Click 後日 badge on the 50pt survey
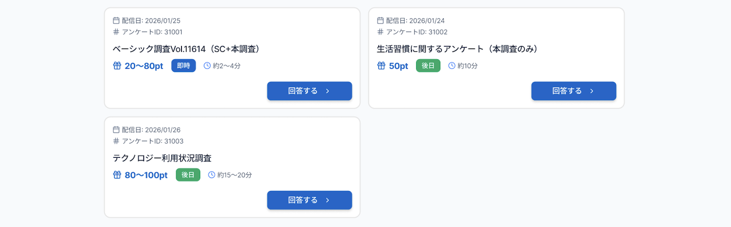731x227 pixels. click(x=428, y=66)
